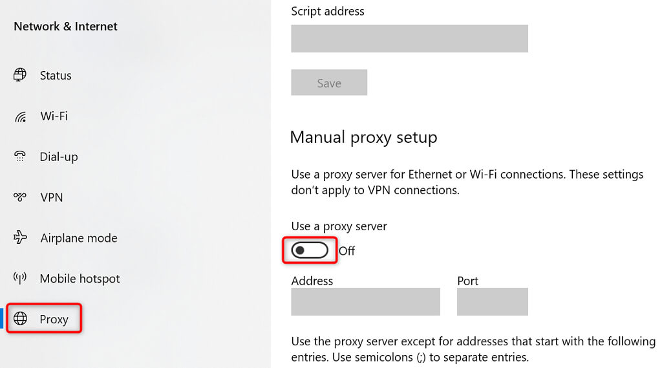Click the Proxy globe icon

[21, 319]
